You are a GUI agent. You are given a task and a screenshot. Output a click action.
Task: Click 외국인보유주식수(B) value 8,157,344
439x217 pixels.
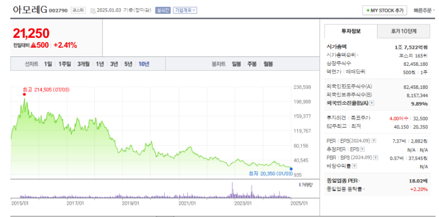417,96
